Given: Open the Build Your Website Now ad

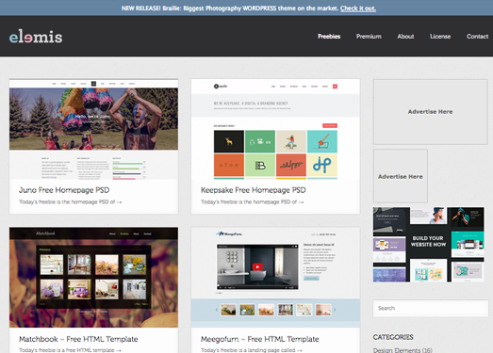Looking at the screenshot, I should point(429,245).
